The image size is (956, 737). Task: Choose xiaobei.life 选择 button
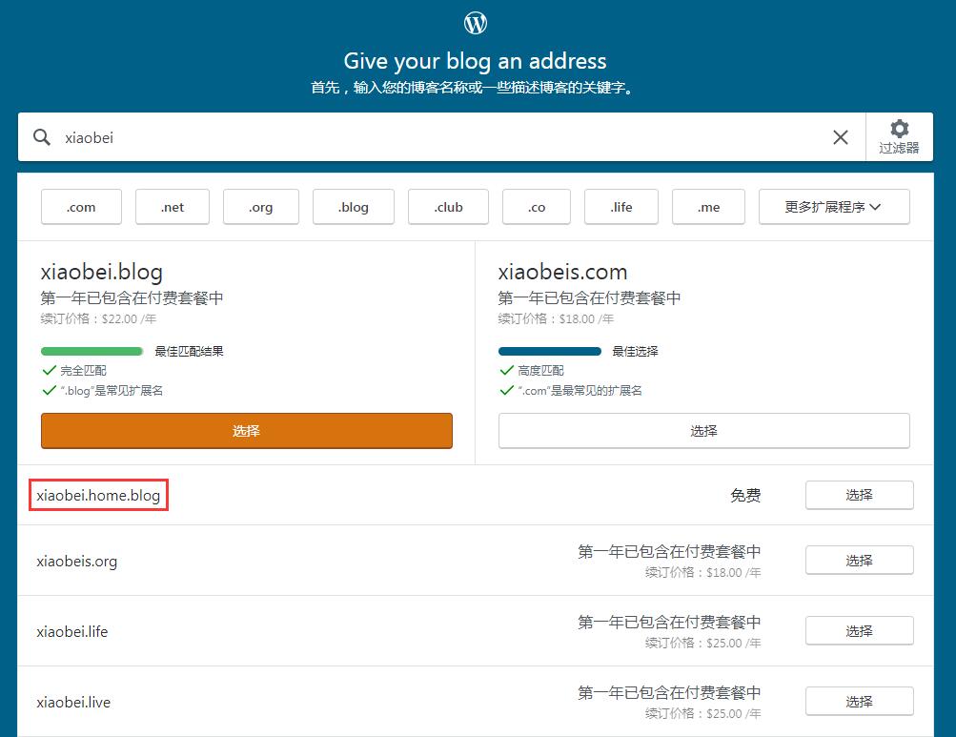[x=860, y=631]
